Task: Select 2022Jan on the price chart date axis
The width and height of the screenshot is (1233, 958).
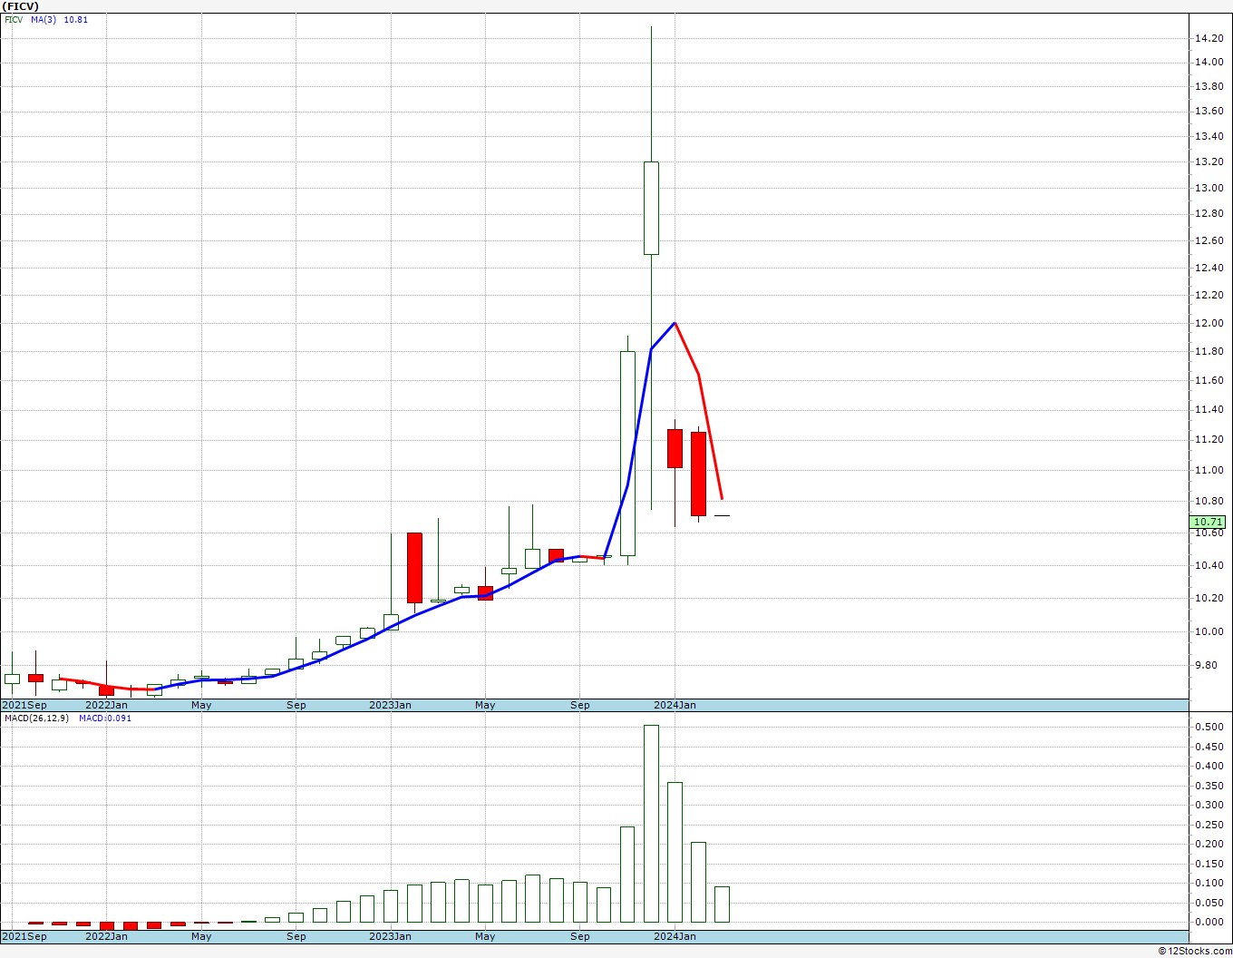Action: click(x=106, y=705)
